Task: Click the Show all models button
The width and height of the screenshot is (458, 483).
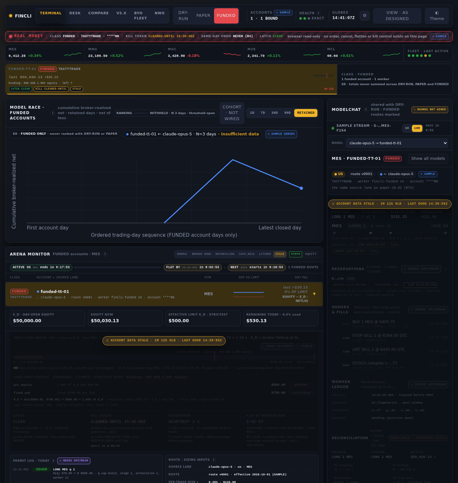Action: 428,159
